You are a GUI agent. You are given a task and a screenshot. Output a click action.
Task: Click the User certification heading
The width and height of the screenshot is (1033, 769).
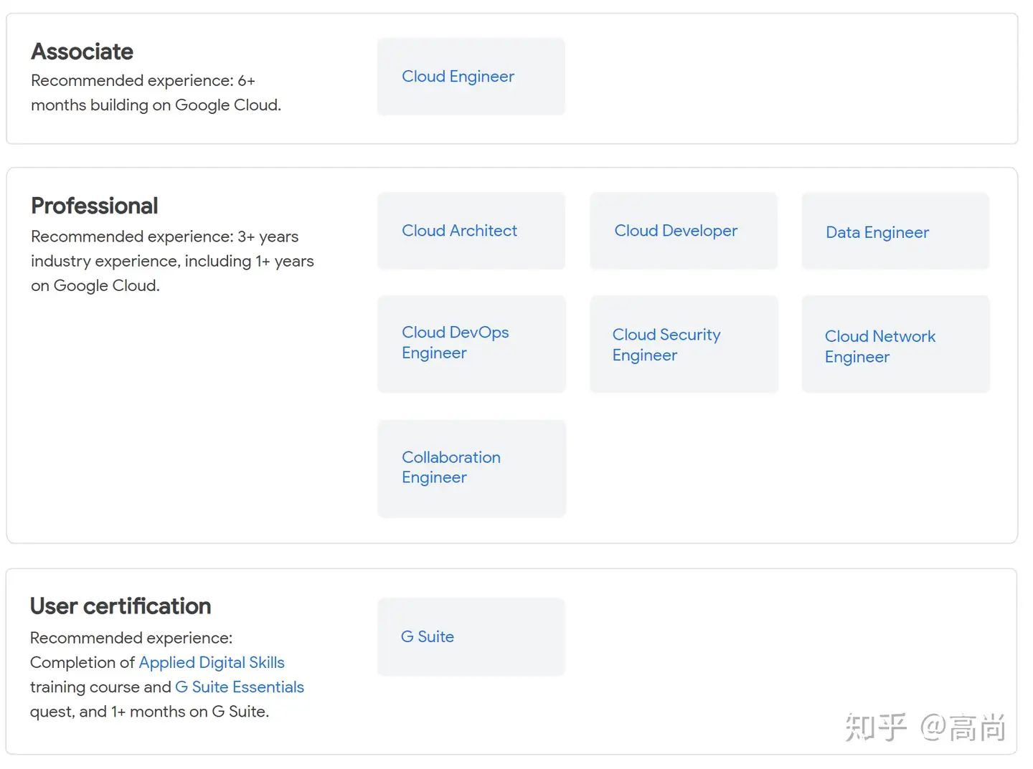(x=121, y=606)
